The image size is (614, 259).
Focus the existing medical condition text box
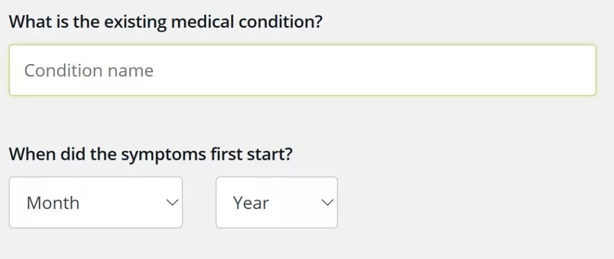coord(302,70)
